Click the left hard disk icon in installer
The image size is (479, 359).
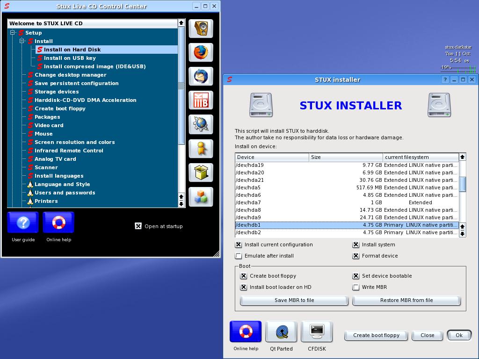click(x=261, y=105)
